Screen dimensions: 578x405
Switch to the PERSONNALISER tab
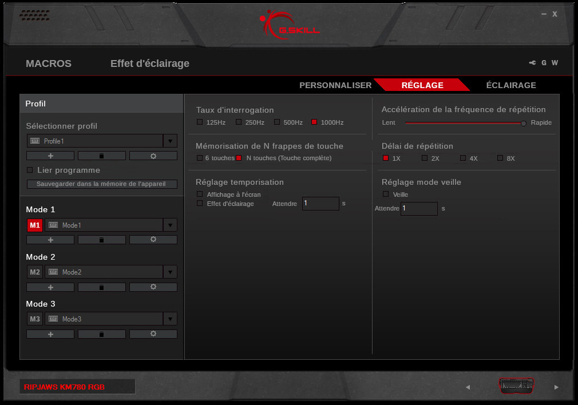click(335, 85)
